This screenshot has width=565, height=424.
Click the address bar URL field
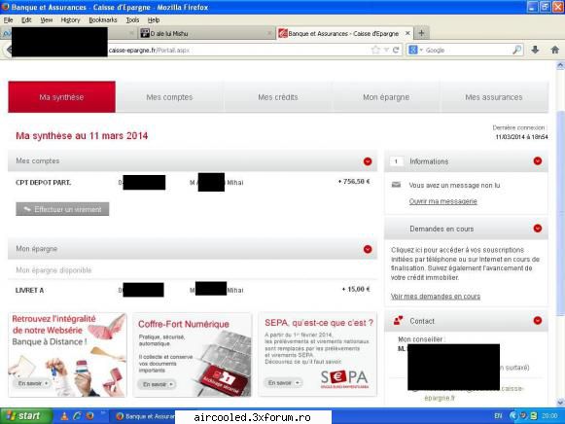(238, 50)
